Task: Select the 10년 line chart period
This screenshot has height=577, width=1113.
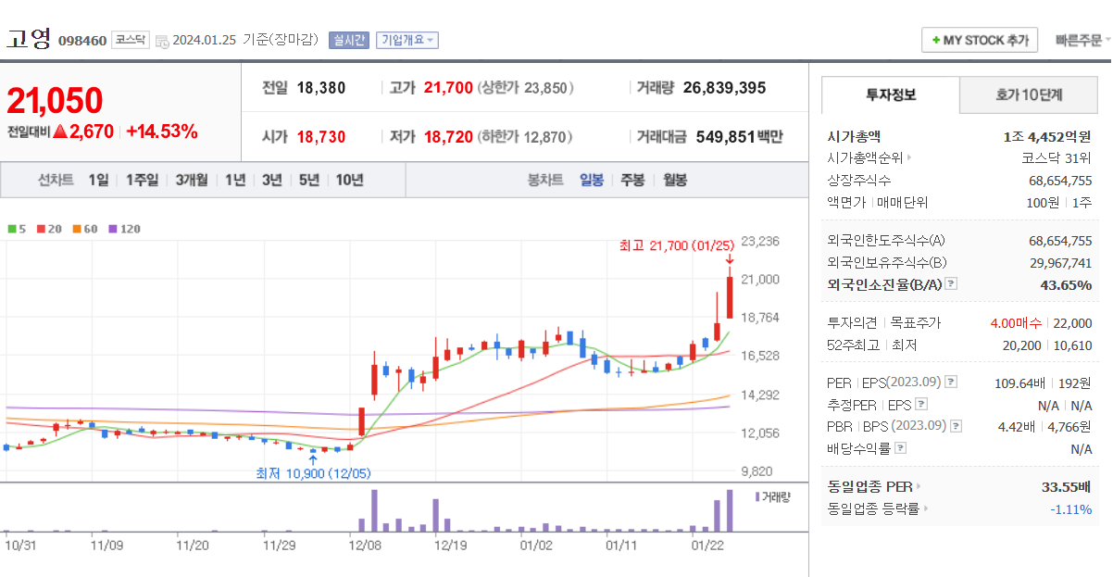Action: click(349, 180)
